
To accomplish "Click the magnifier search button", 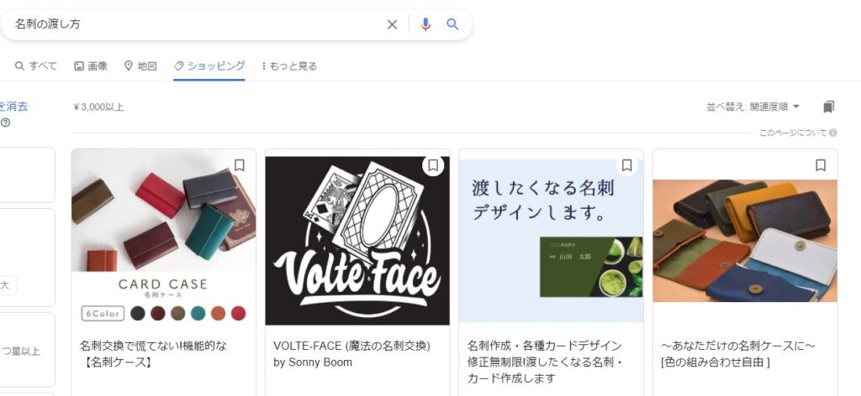I will (x=452, y=24).
